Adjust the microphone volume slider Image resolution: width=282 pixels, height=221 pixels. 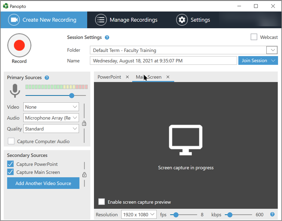pyautogui.click(x=71, y=96)
